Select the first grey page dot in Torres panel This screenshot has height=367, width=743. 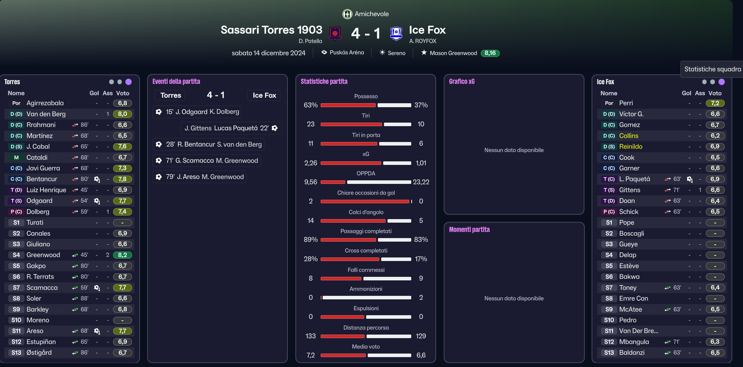coord(112,82)
